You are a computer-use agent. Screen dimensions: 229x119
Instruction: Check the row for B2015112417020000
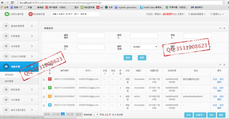coord(44,105)
